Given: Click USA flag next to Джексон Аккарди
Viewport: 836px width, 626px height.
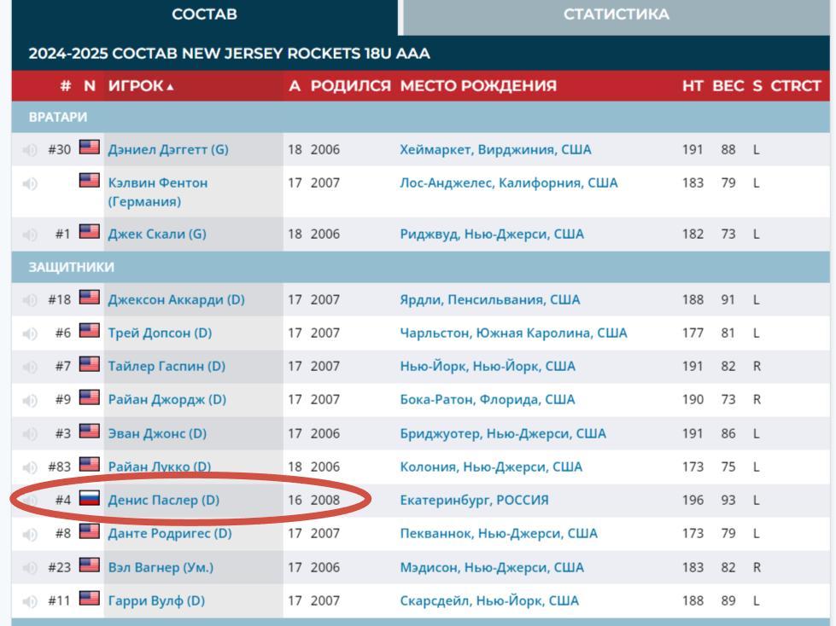Looking at the screenshot, I should pyautogui.click(x=90, y=297).
